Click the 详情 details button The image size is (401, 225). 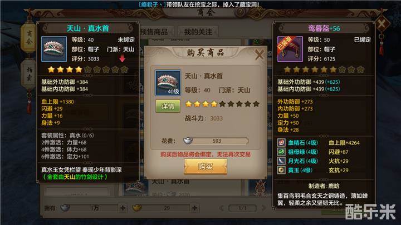pyautogui.click(x=168, y=106)
